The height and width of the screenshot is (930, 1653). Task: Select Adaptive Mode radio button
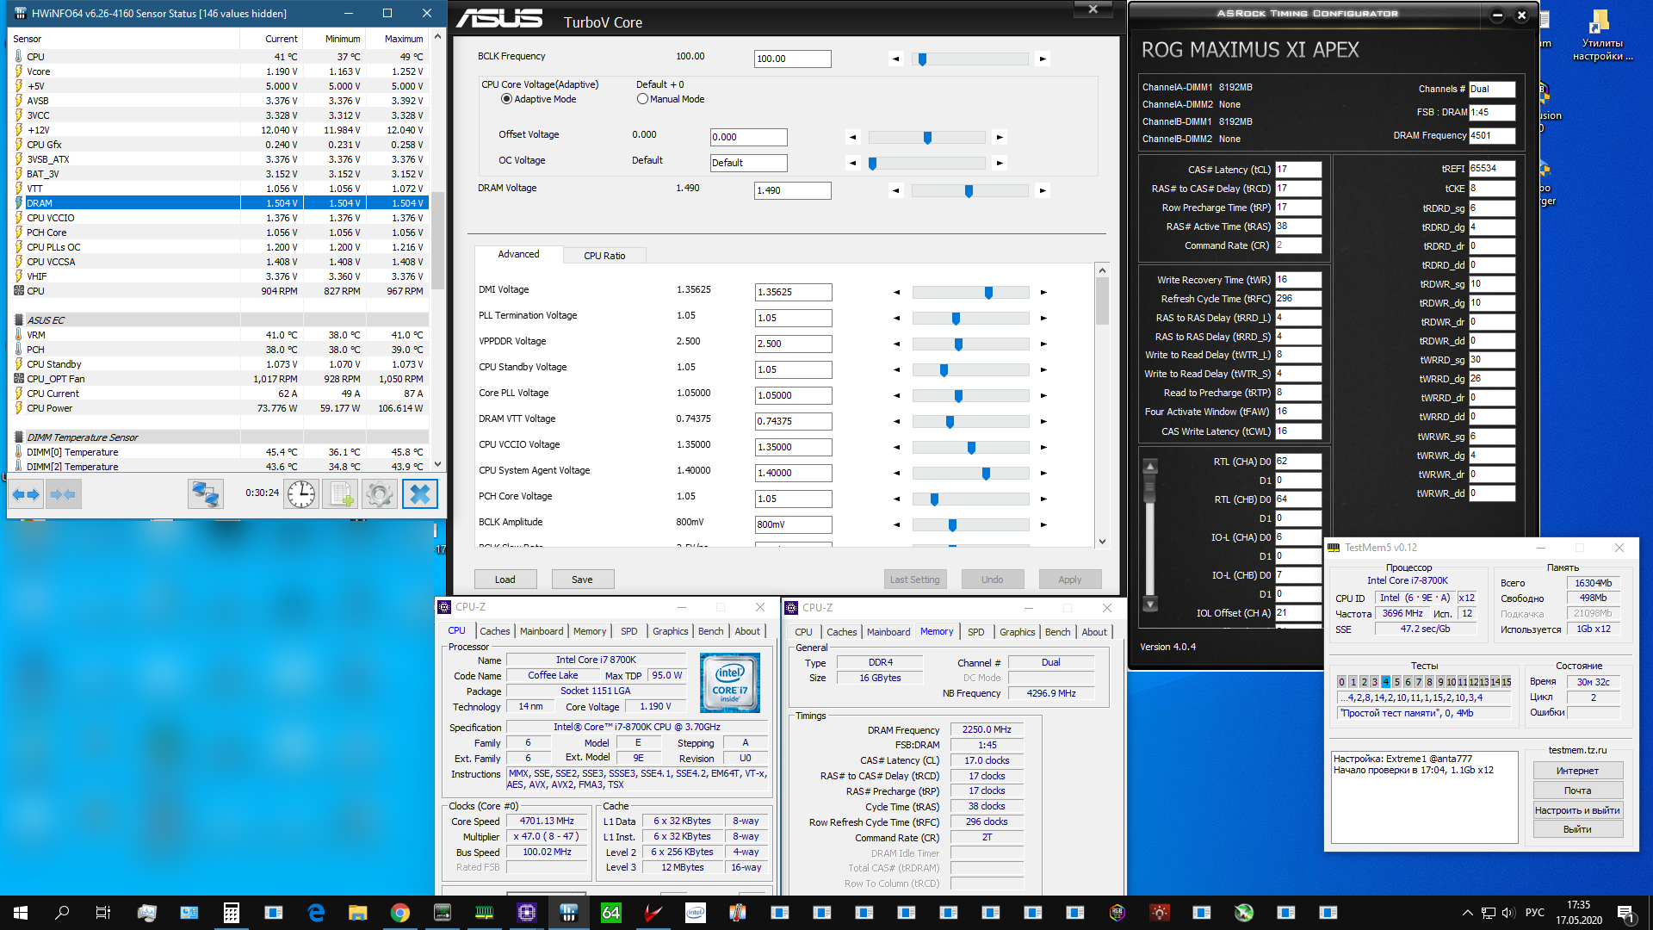(x=506, y=99)
